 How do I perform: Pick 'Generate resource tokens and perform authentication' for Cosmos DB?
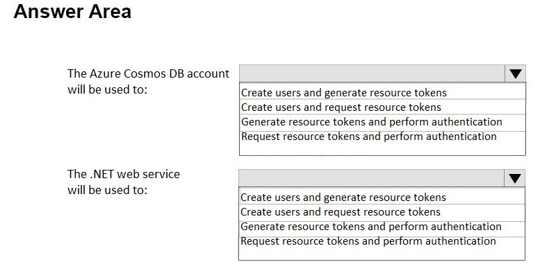(382, 122)
